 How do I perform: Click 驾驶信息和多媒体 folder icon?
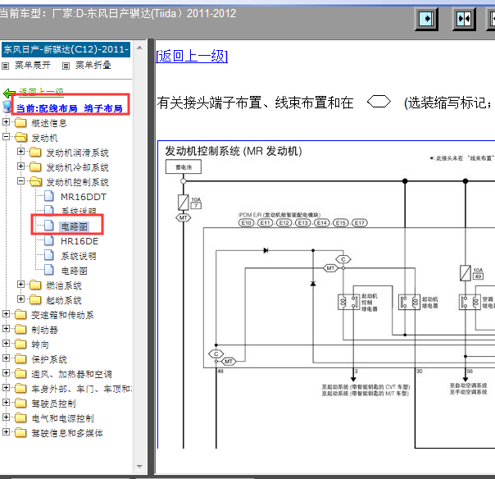20,432
